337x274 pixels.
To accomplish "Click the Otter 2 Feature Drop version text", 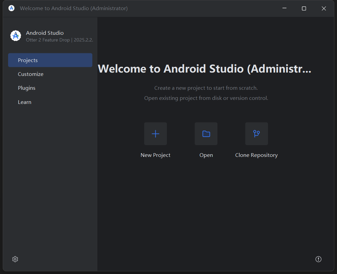I will point(59,40).
